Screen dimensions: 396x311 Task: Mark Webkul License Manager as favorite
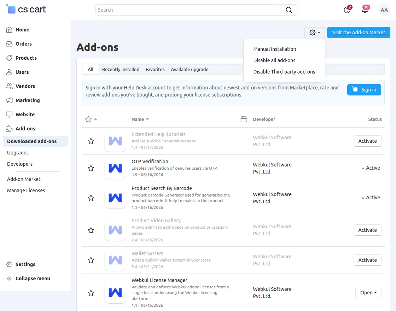tap(91, 293)
